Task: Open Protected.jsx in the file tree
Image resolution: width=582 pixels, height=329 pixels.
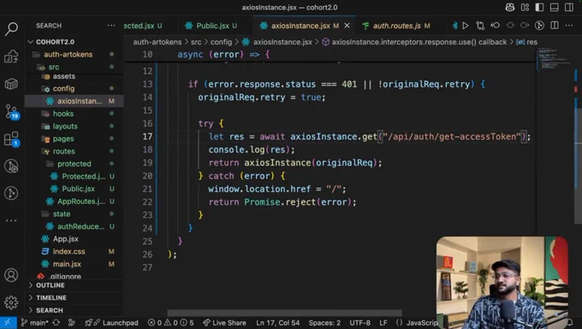Action: coord(74,176)
